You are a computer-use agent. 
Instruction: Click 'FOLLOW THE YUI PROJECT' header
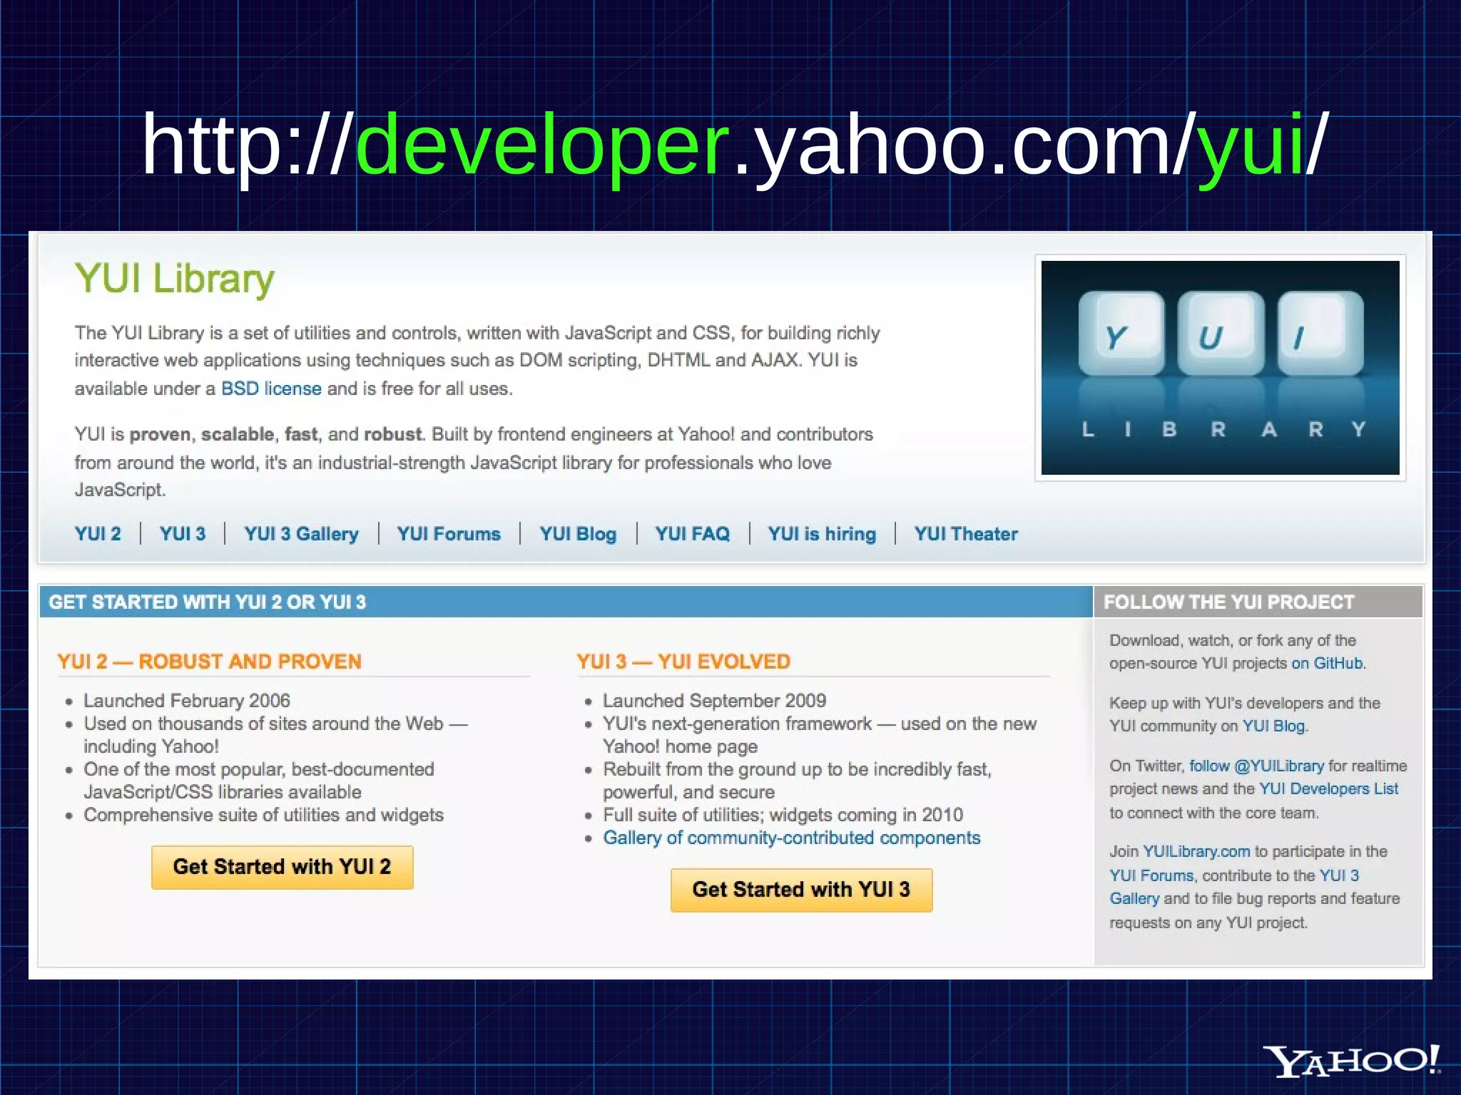1228,602
